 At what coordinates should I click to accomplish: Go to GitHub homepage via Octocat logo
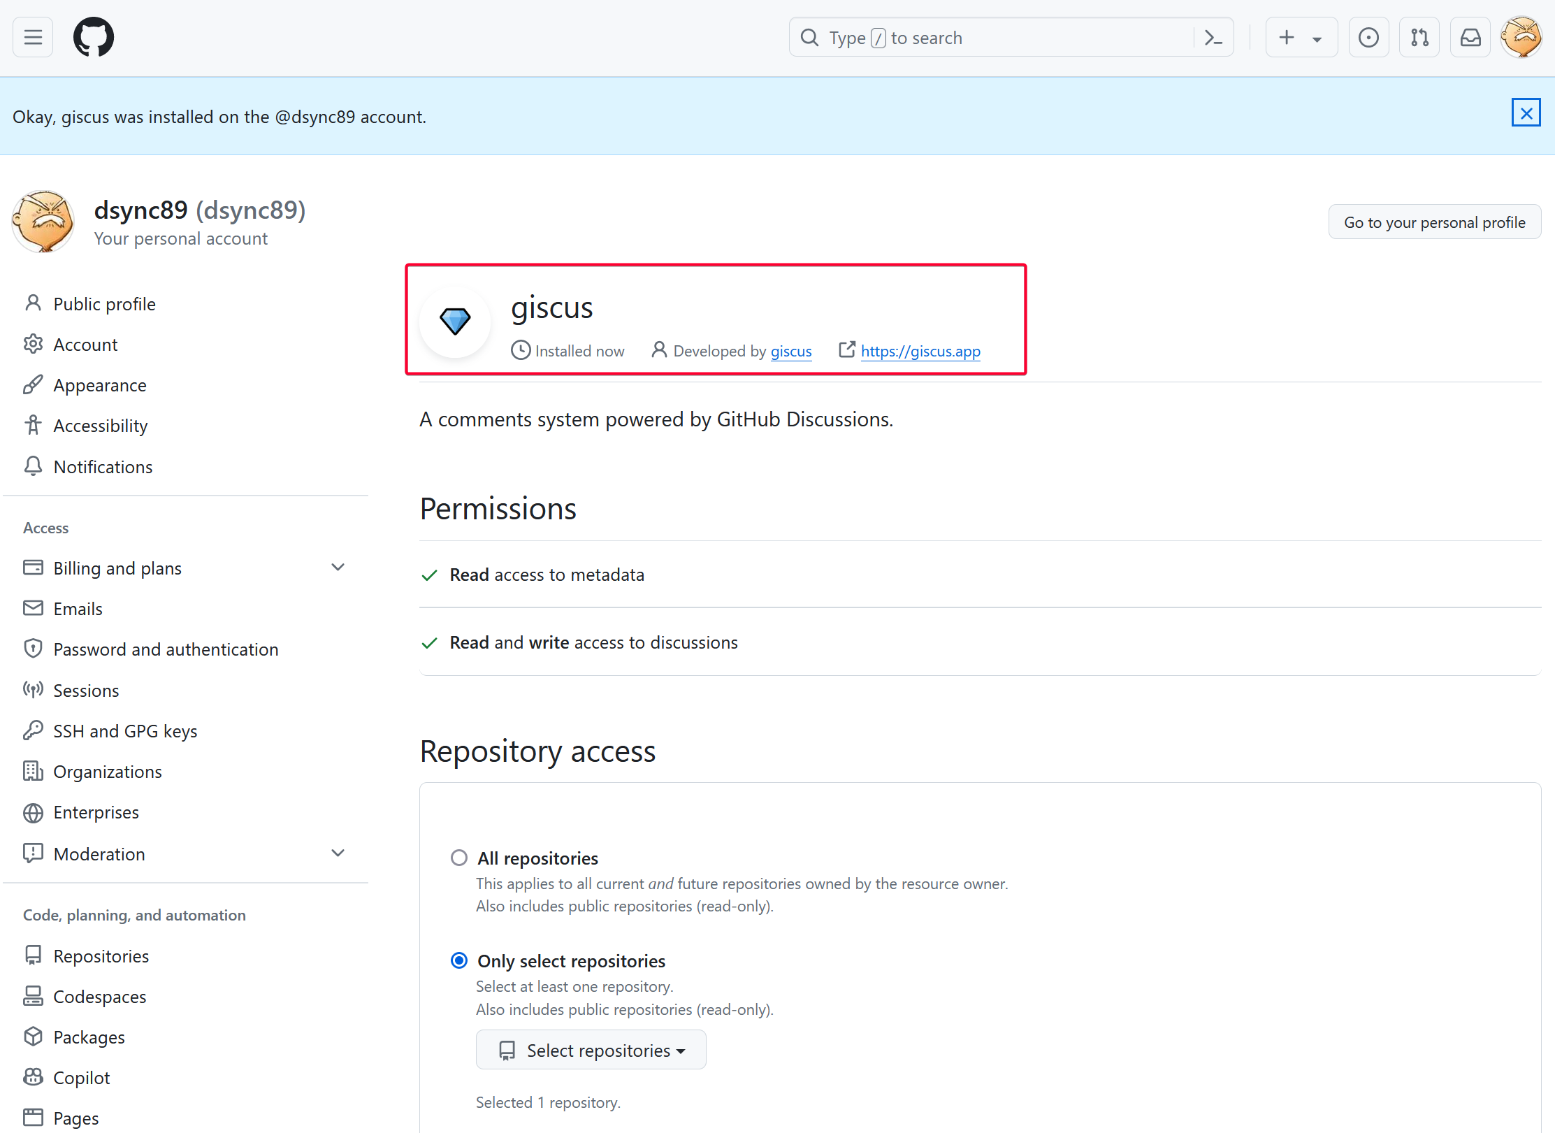pyautogui.click(x=94, y=37)
